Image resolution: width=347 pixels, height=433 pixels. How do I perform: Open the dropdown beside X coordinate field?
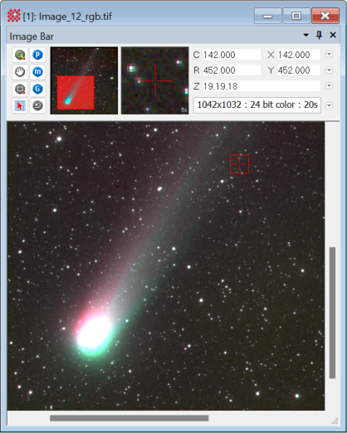(329, 54)
